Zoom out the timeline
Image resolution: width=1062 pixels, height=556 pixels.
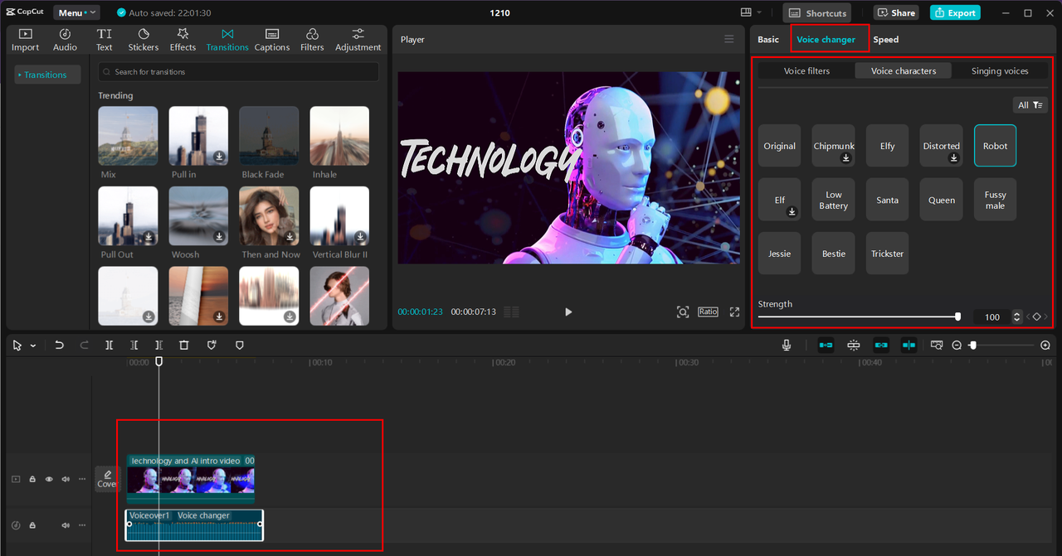click(957, 345)
